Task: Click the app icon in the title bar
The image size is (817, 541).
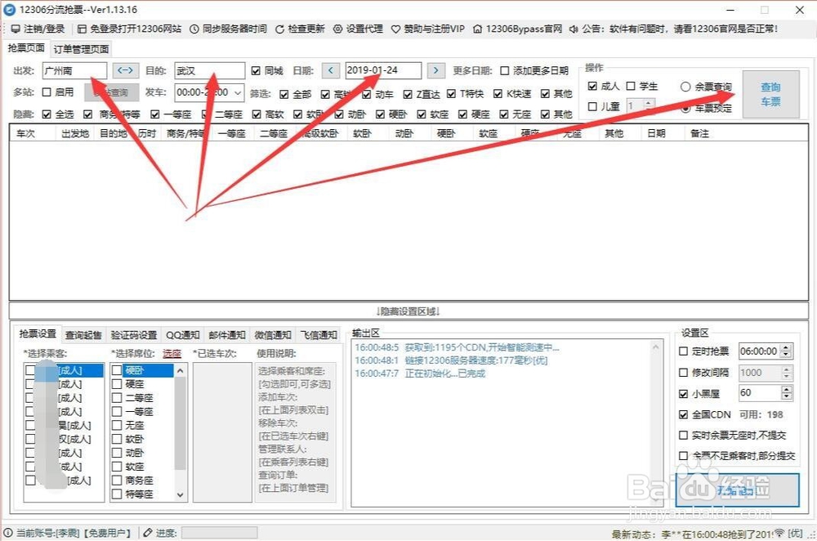Action: 9,9
